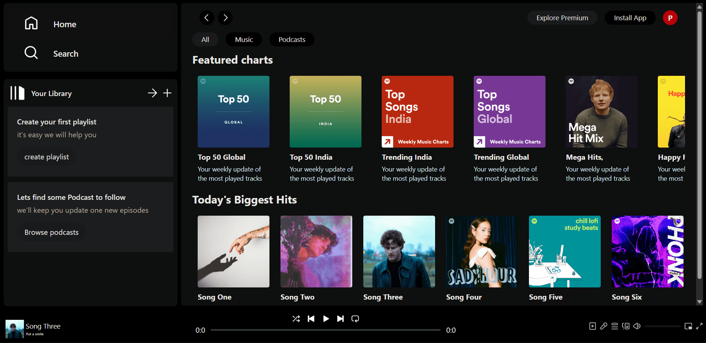Open the Sad Hour Song Four artwork

[x=482, y=251]
